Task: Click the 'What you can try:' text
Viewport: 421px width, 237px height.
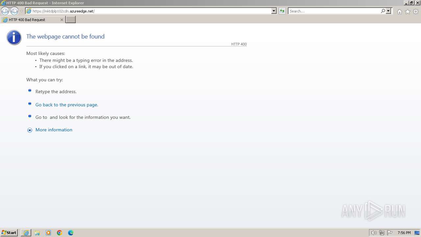Action: (x=45, y=80)
